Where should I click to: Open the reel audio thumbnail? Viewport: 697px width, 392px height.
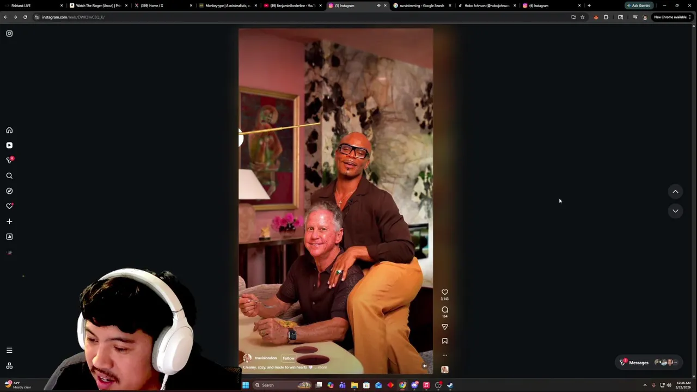(x=445, y=370)
